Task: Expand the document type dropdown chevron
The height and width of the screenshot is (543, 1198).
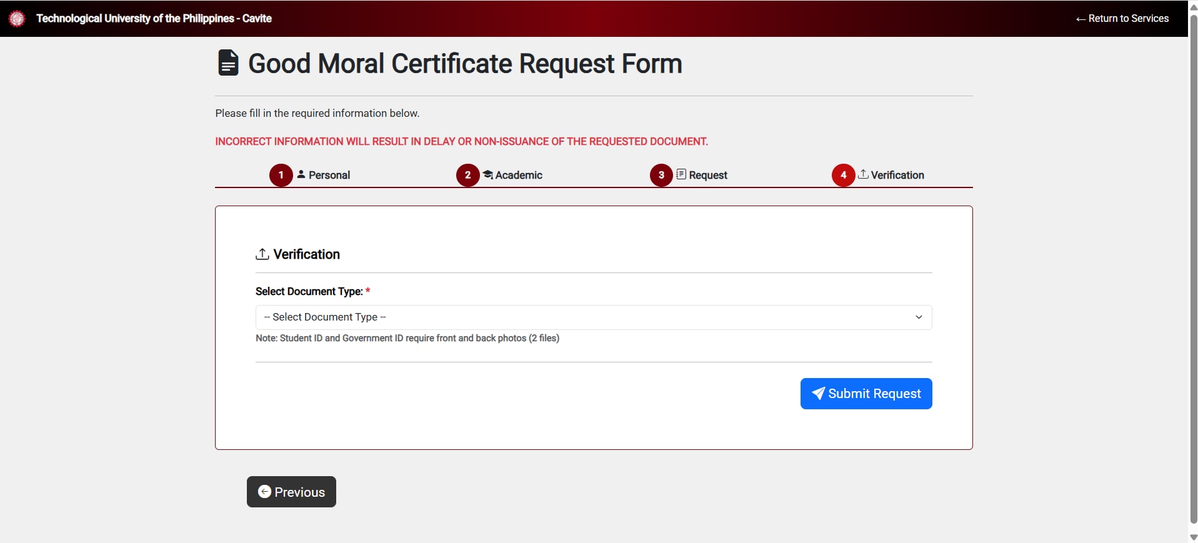Action: point(919,317)
